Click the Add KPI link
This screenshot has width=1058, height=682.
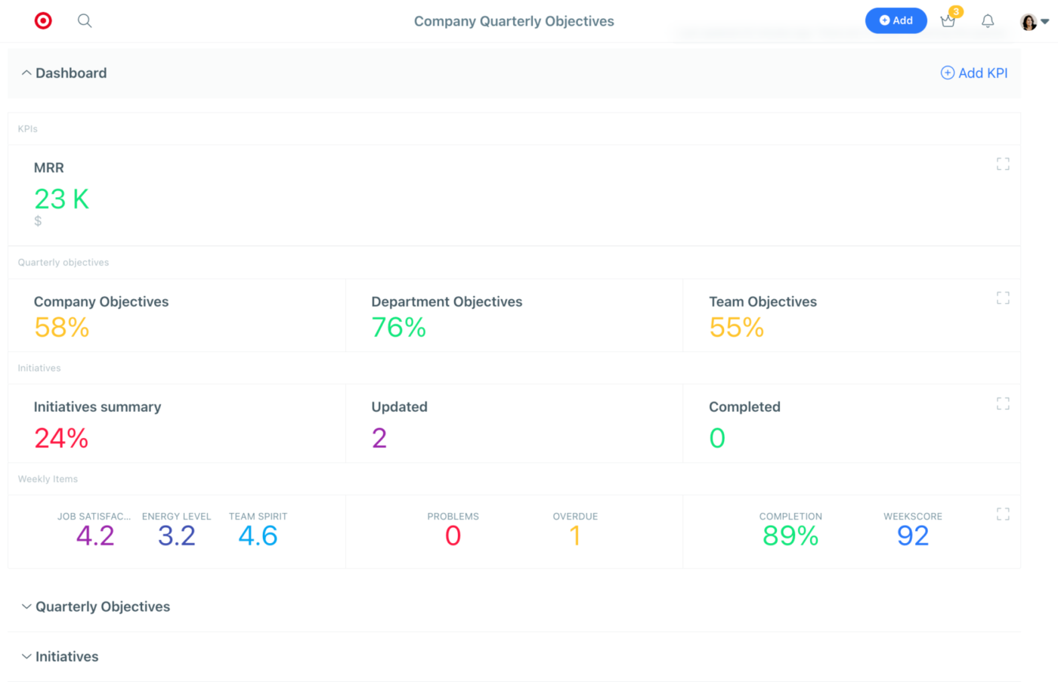[x=974, y=73]
